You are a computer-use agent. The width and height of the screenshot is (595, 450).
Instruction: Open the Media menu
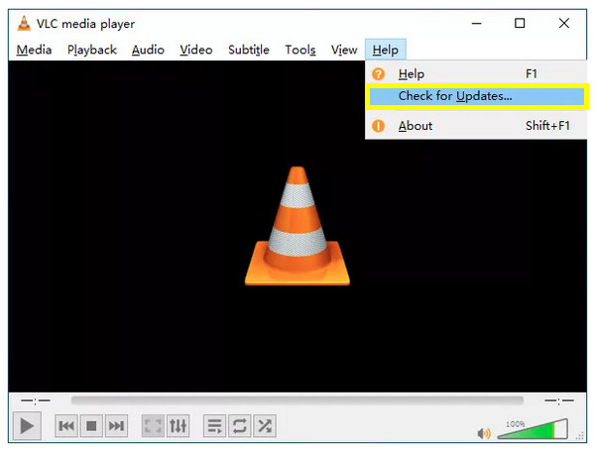coord(34,50)
